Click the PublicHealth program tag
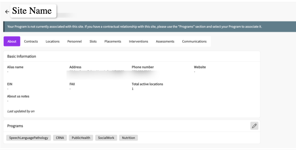 pyautogui.click(x=81, y=138)
